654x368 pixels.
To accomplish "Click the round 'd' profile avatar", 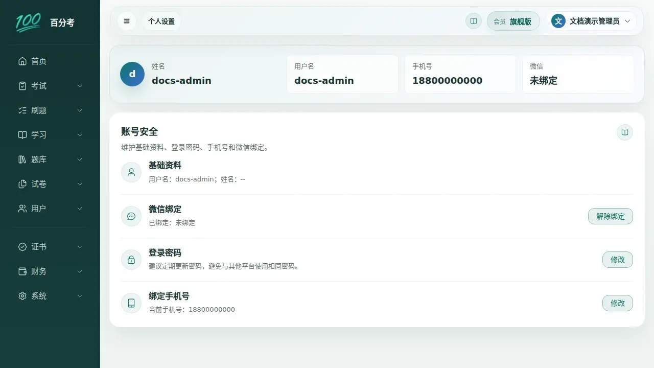I will (x=132, y=74).
